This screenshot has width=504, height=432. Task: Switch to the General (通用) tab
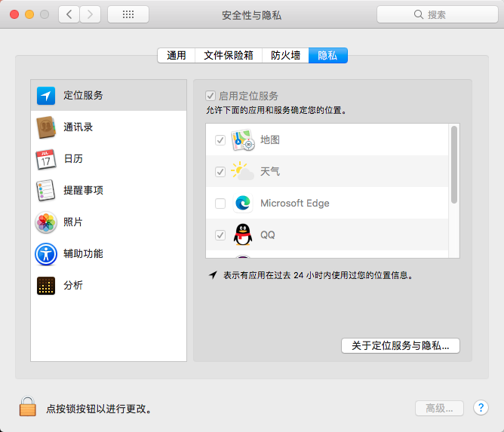pos(176,55)
